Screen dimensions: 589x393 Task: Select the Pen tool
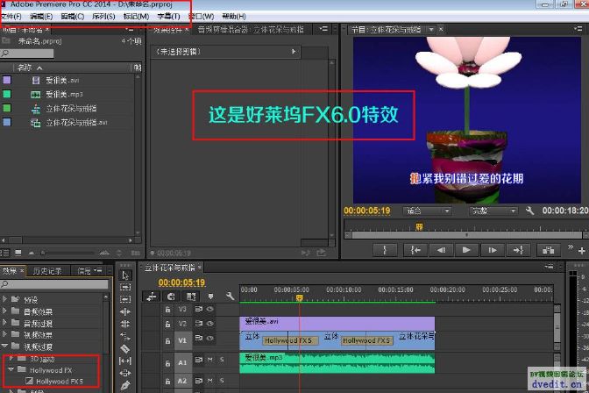[125, 385]
